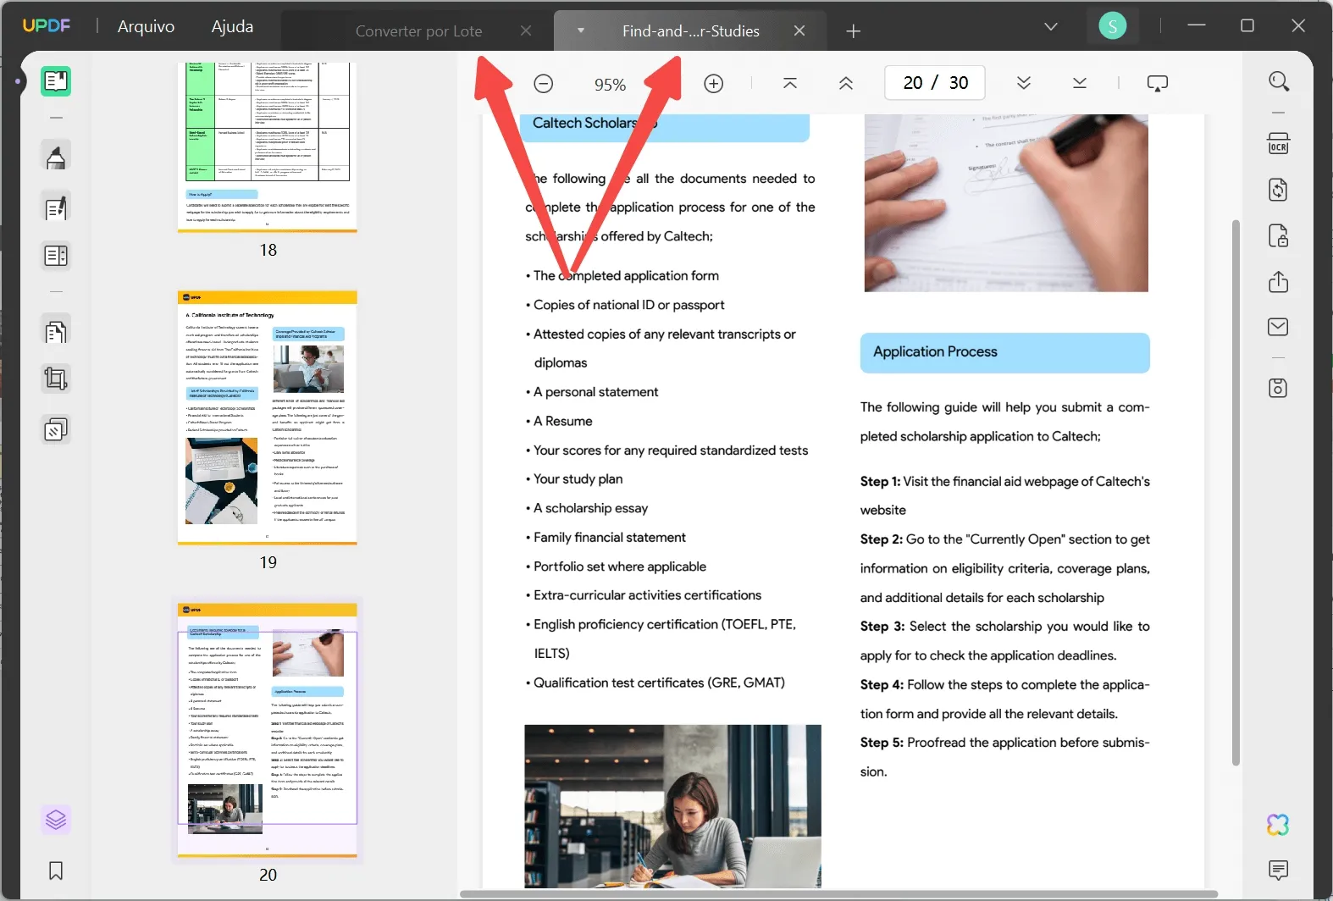Open the Convert PDF tool

1279,189
